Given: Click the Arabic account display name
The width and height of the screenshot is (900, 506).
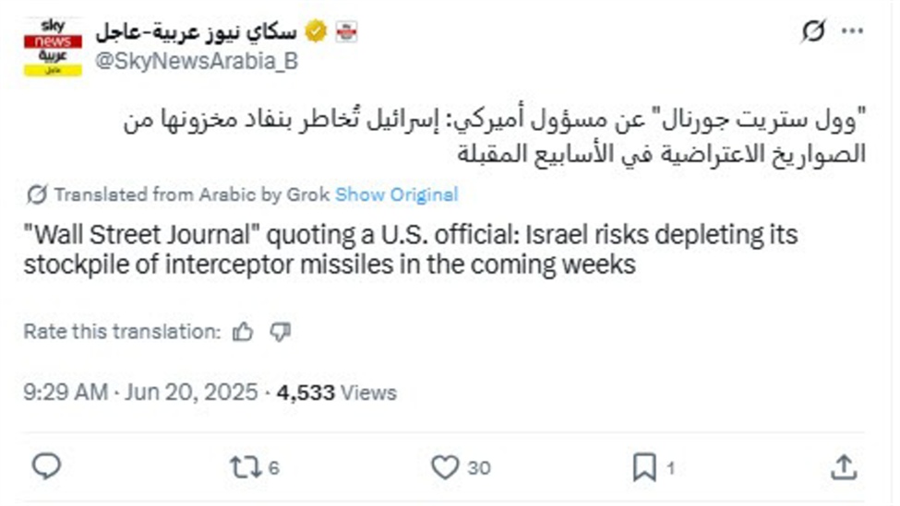Looking at the screenshot, I should (196, 32).
